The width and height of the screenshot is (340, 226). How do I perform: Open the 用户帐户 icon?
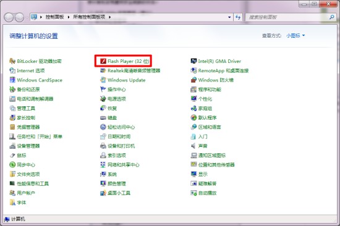tap(12, 193)
